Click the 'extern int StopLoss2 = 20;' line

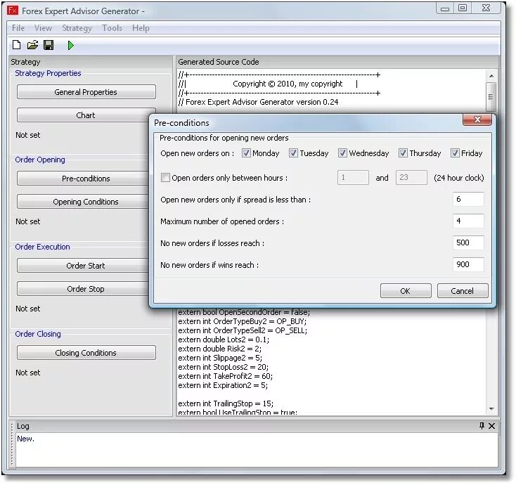[x=223, y=367]
